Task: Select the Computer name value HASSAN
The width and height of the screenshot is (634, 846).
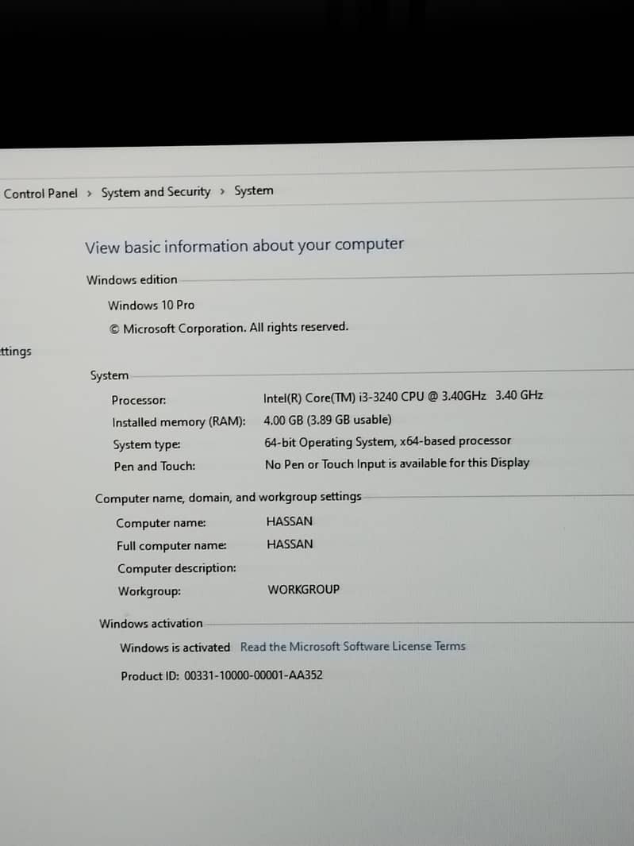Action: click(289, 521)
